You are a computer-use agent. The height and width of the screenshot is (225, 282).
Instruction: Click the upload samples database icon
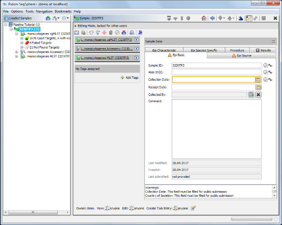[48, 18]
